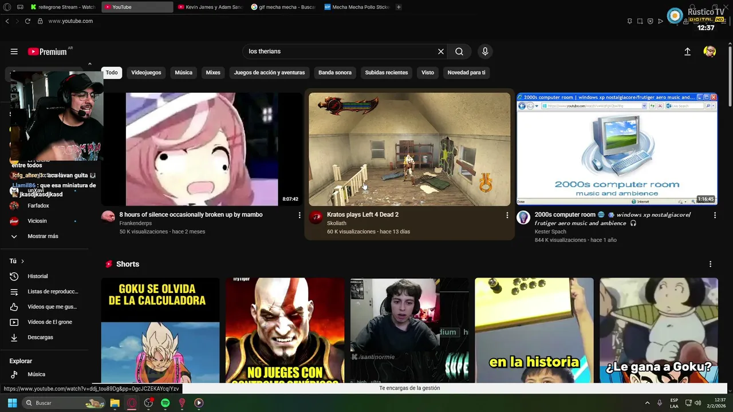Run search with the magnifier button
The width and height of the screenshot is (733, 412).
(x=459, y=51)
